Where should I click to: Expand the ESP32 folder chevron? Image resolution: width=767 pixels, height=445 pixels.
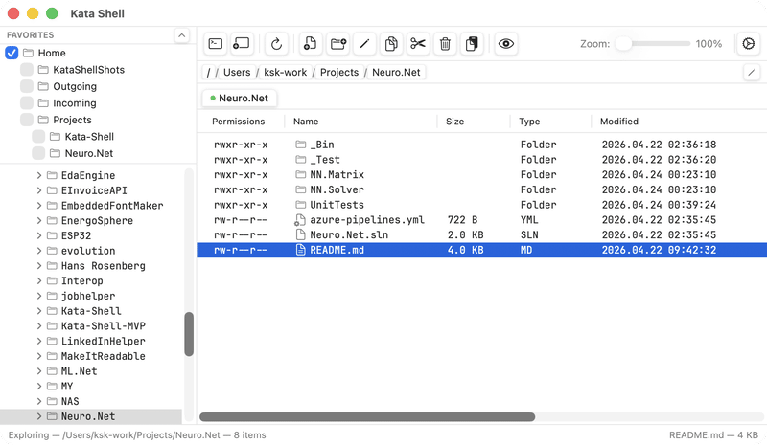pos(39,235)
